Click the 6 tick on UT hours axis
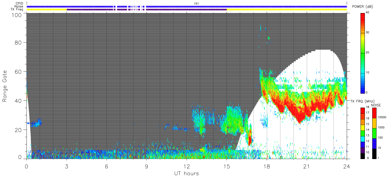 click(x=106, y=166)
